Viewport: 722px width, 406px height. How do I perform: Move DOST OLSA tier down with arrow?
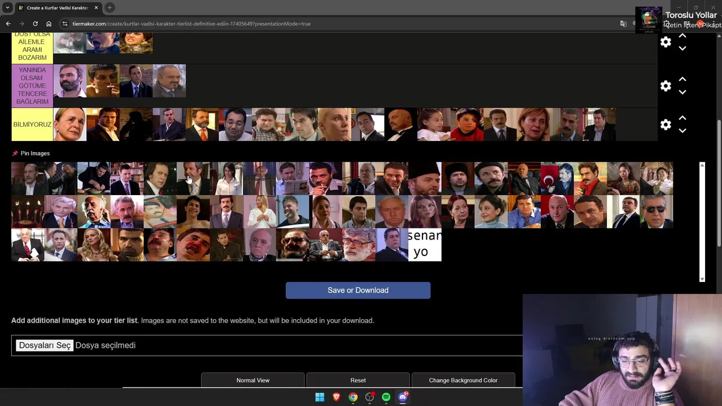click(682, 48)
